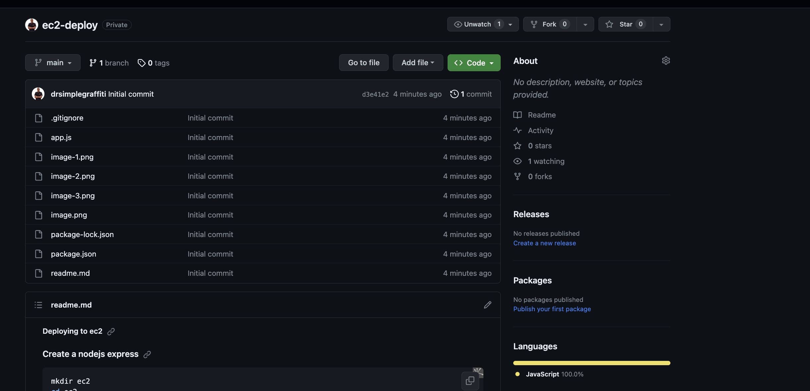This screenshot has height=391, width=810.
Task: Open the package.json file
Action: click(74, 254)
